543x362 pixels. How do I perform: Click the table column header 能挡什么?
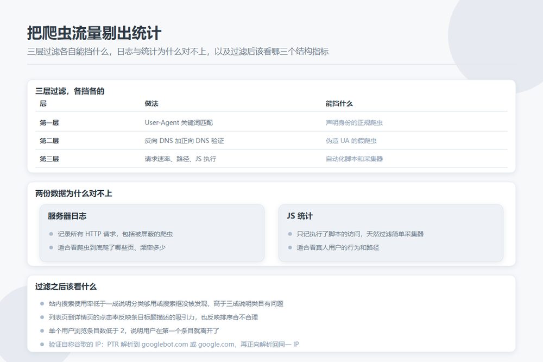pyautogui.click(x=339, y=103)
